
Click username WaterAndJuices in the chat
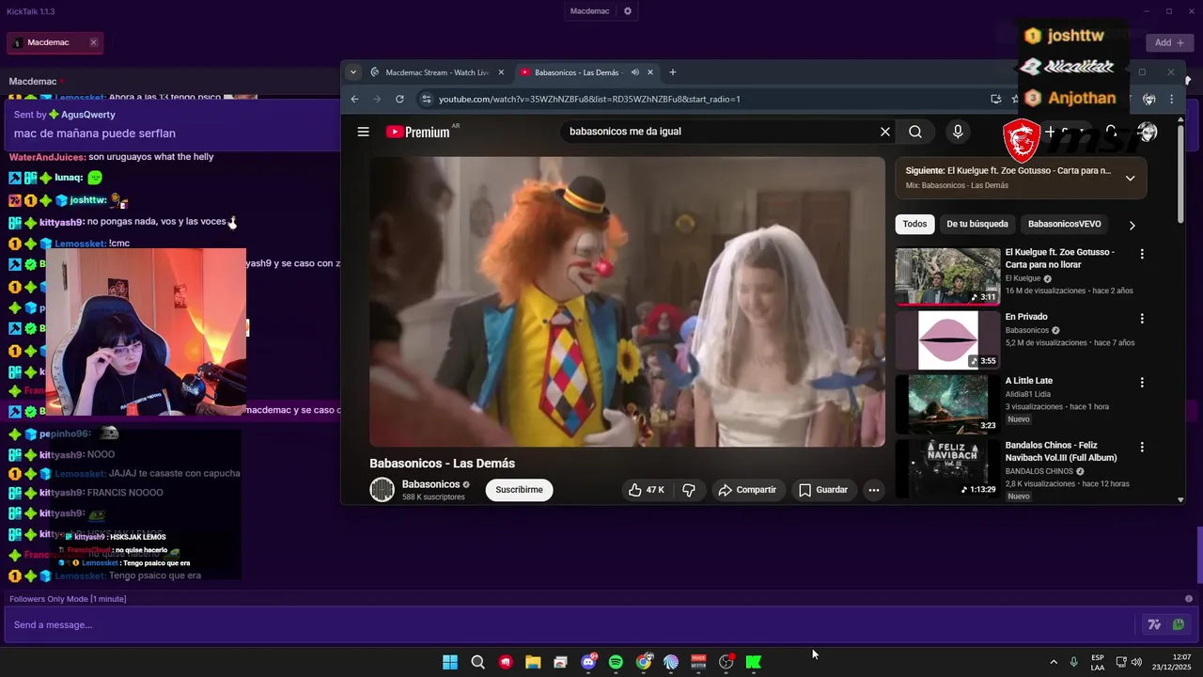click(x=46, y=157)
